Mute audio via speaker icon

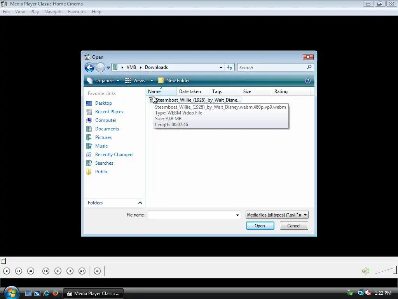coord(365,271)
